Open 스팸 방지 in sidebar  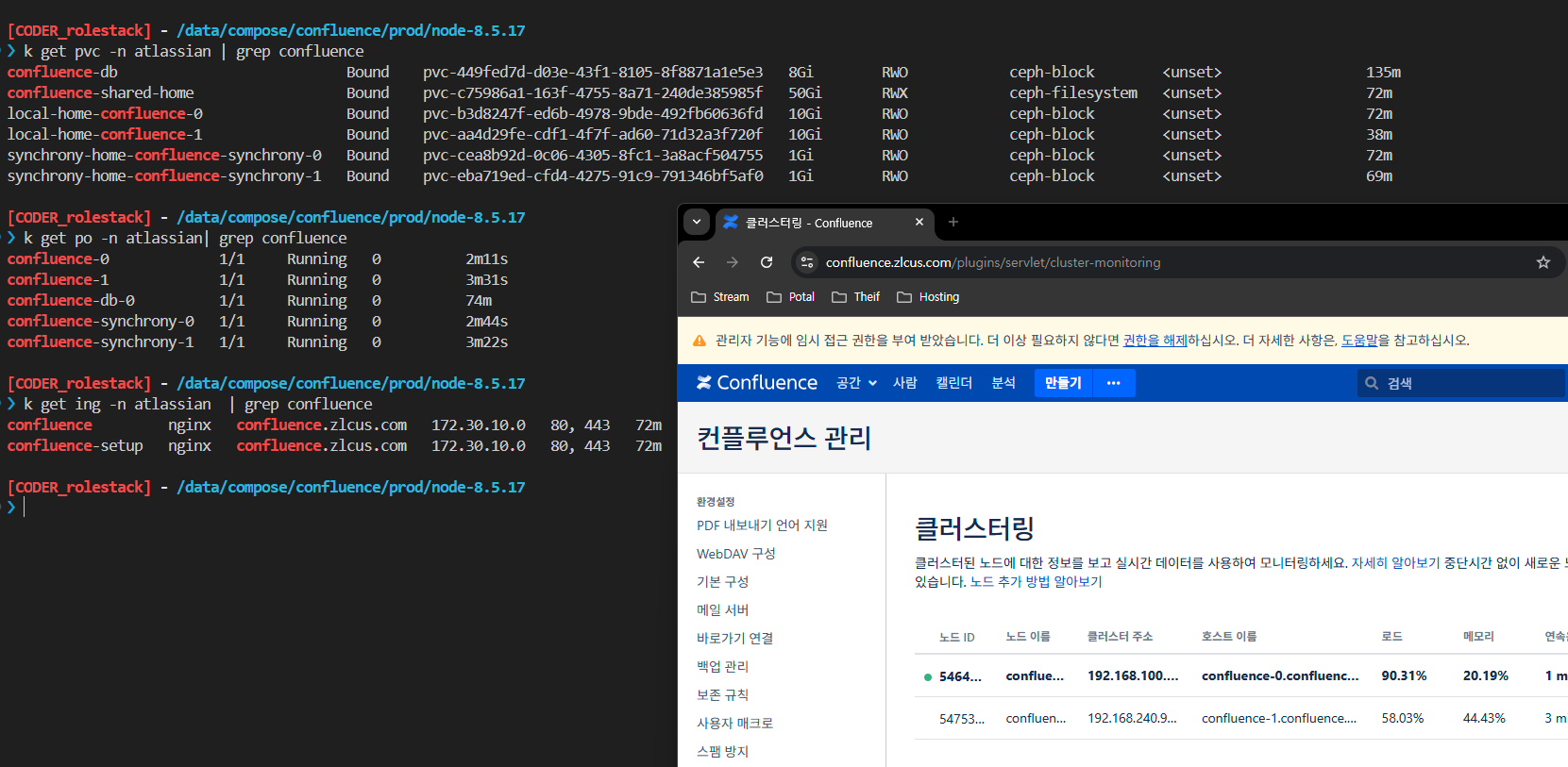tap(722, 752)
